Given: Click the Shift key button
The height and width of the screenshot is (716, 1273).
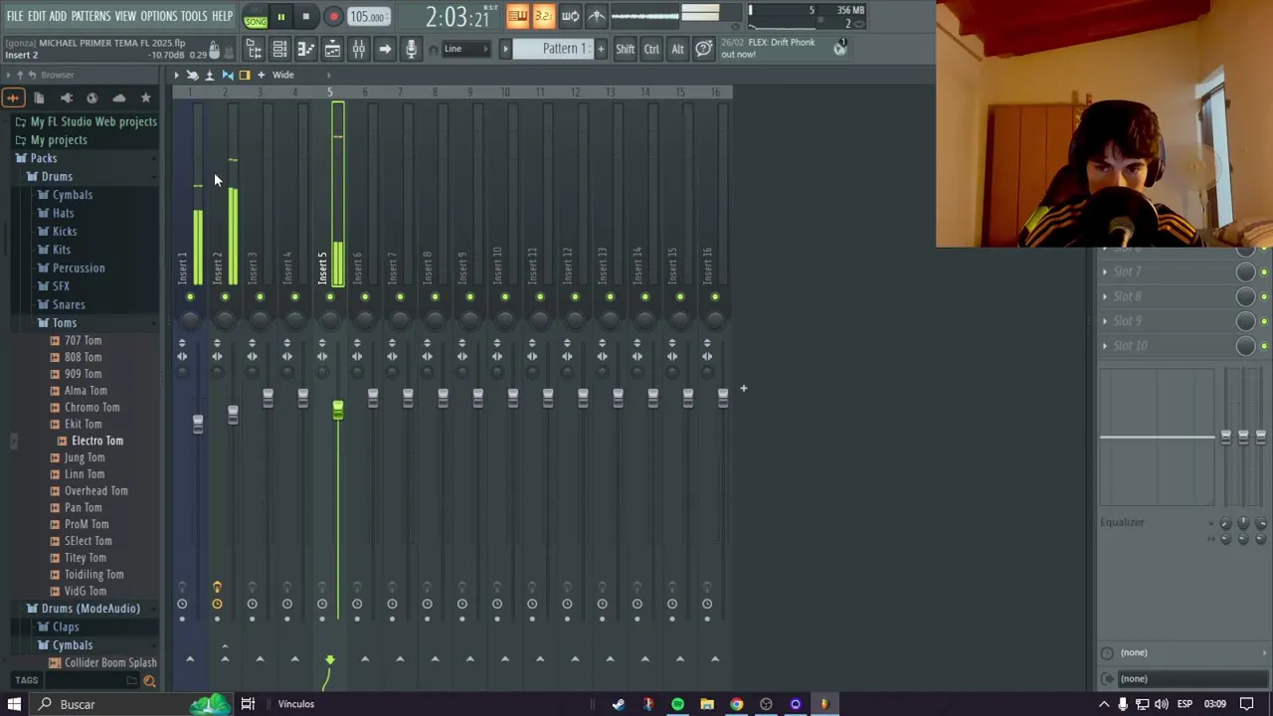Looking at the screenshot, I should (625, 49).
